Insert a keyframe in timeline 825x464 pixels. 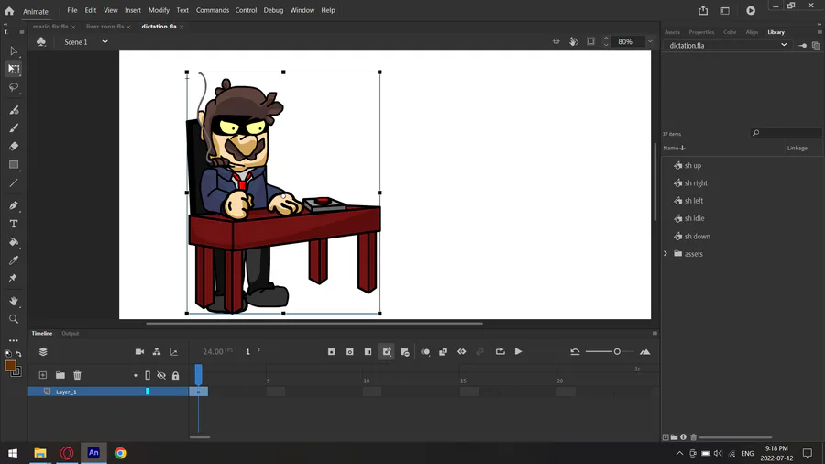click(x=332, y=352)
